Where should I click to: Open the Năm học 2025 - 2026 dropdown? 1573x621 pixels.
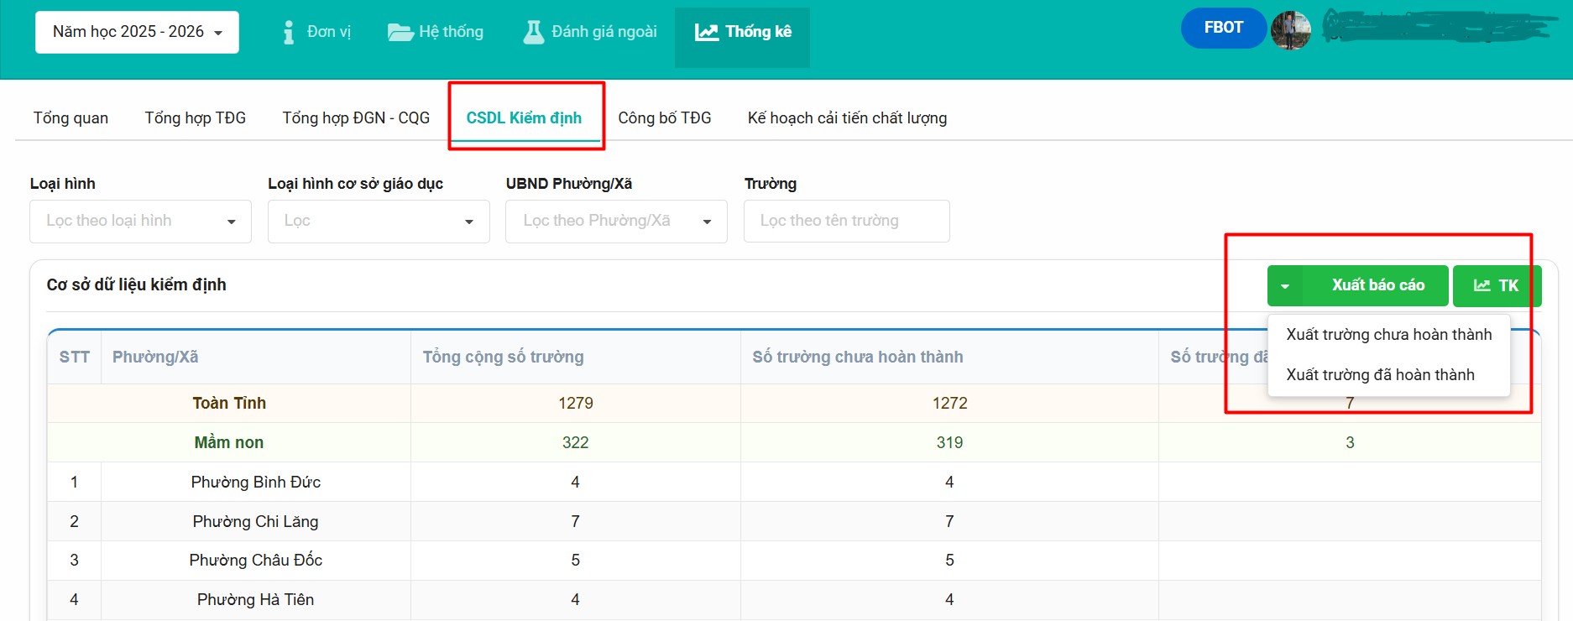coord(137,32)
